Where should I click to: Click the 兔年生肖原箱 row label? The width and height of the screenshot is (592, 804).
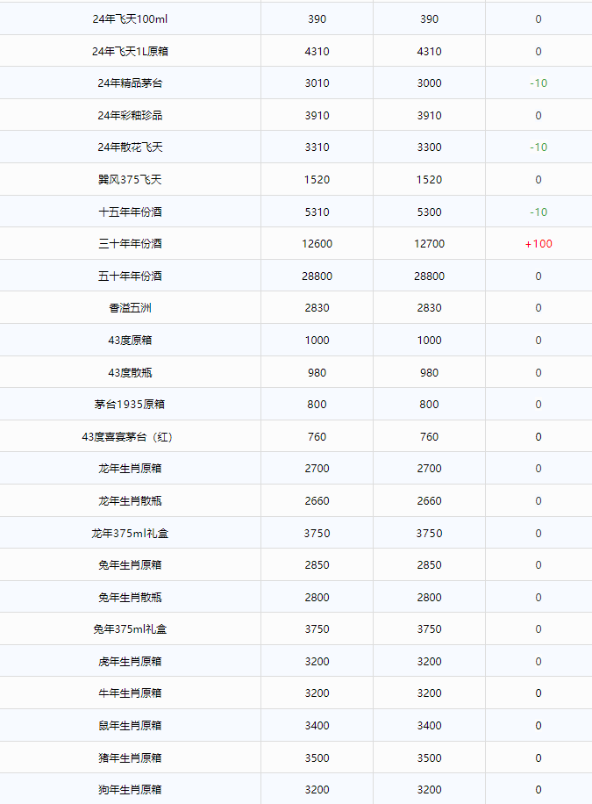pos(130,564)
